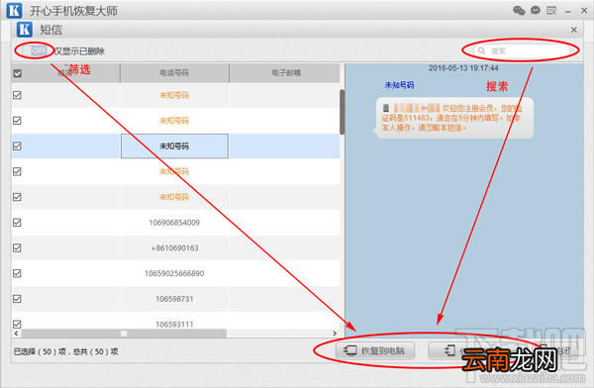Screen dimensions: 594x388
Task: Click the timestamp 2016-05-13 19:17:44
Action: (x=463, y=68)
